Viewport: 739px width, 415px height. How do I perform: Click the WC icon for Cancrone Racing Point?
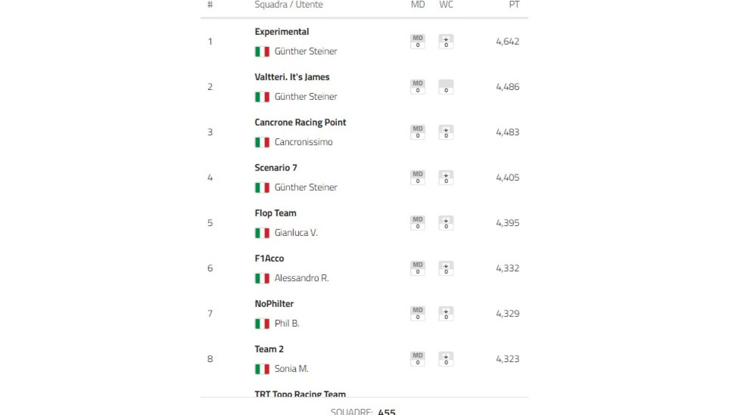click(446, 132)
